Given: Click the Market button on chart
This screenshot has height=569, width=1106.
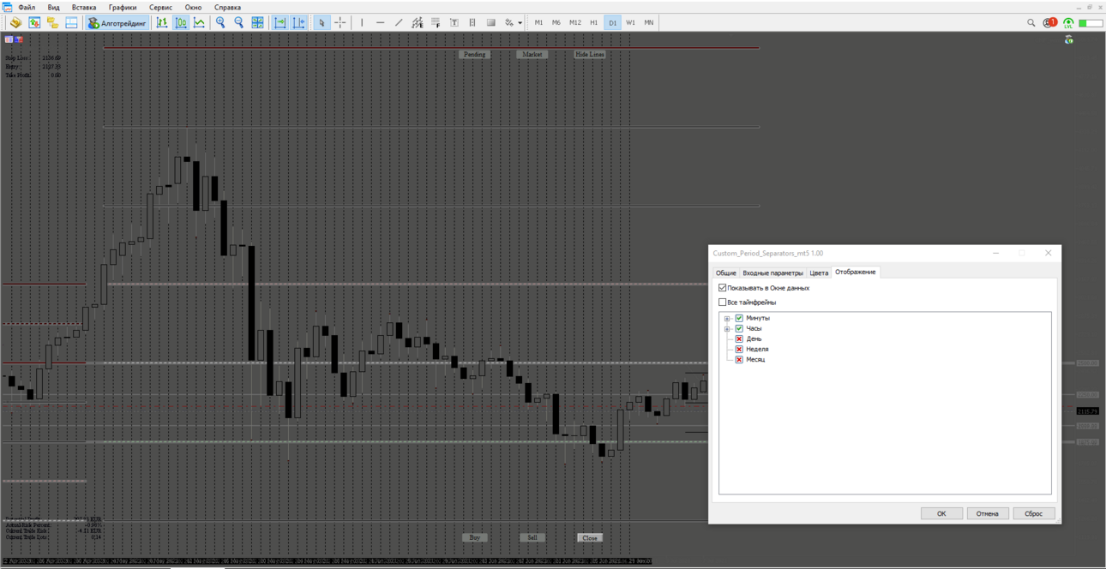Looking at the screenshot, I should point(532,54).
